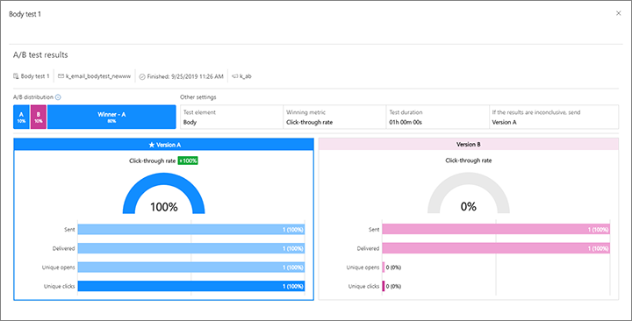The width and height of the screenshot is (632, 321).
Task: Select the B 10% distribution block
Action: tap(39, 117)
